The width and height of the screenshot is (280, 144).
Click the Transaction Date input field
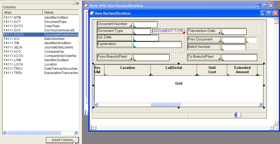pos(234,31)
